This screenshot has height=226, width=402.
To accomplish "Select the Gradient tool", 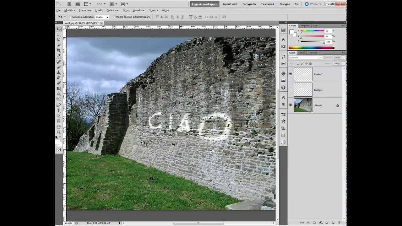I will [59, 88].
